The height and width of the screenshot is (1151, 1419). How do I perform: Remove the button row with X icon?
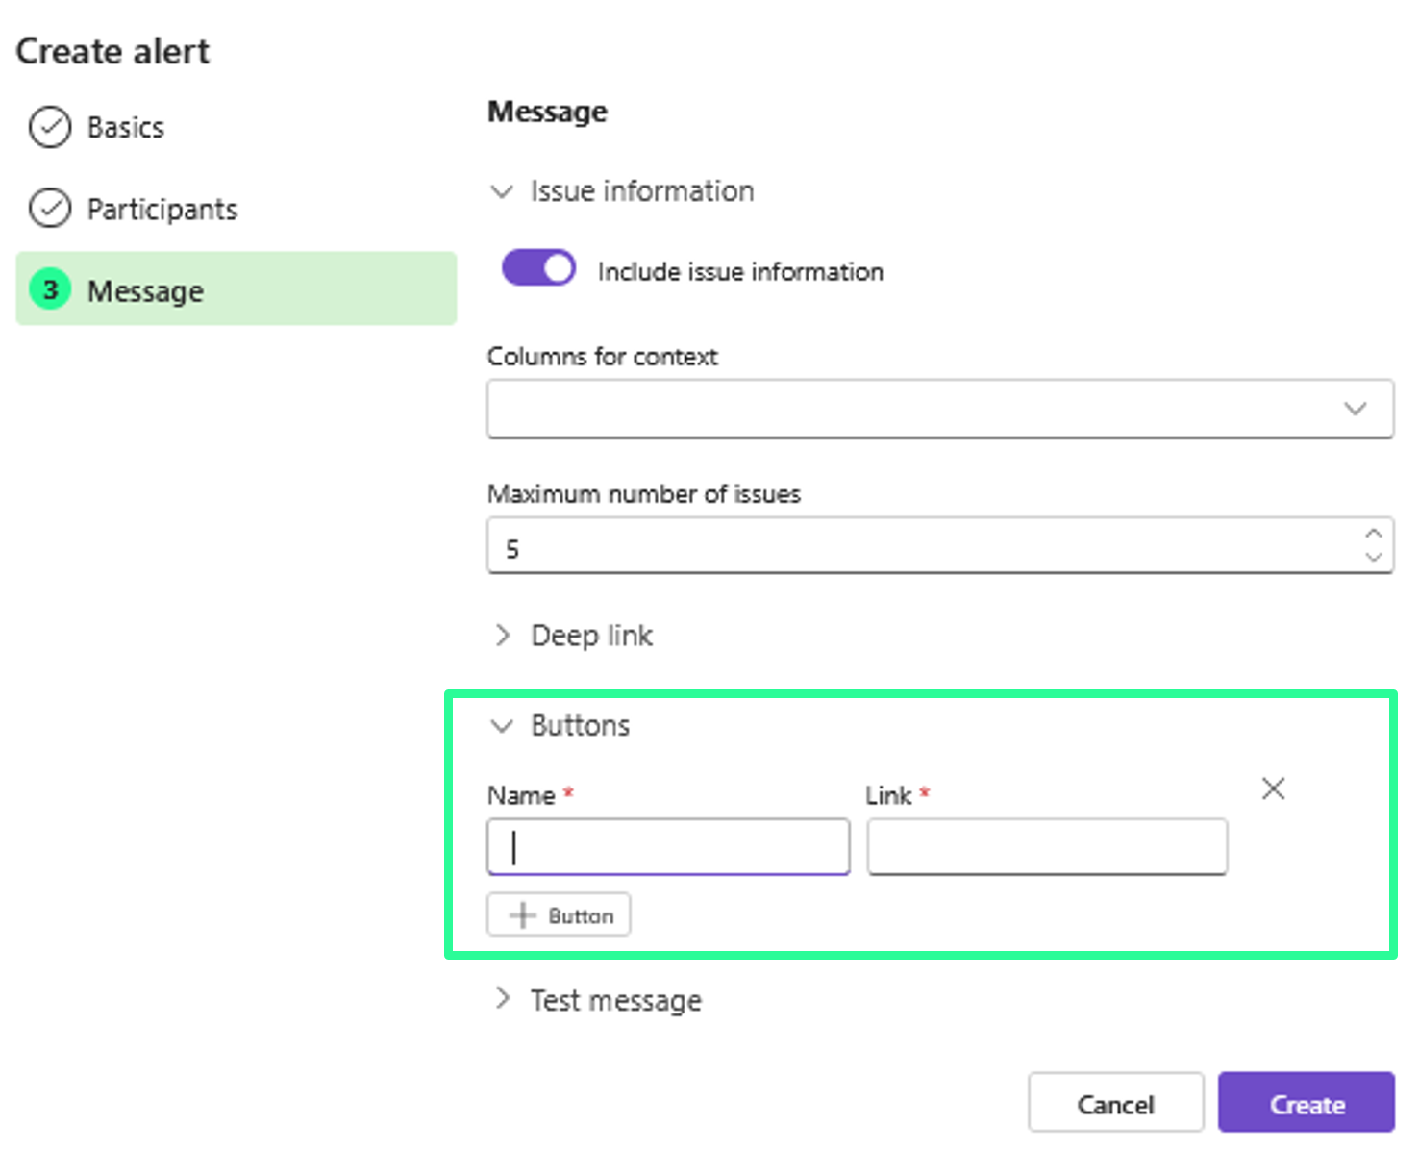[x=1273, y=789]
